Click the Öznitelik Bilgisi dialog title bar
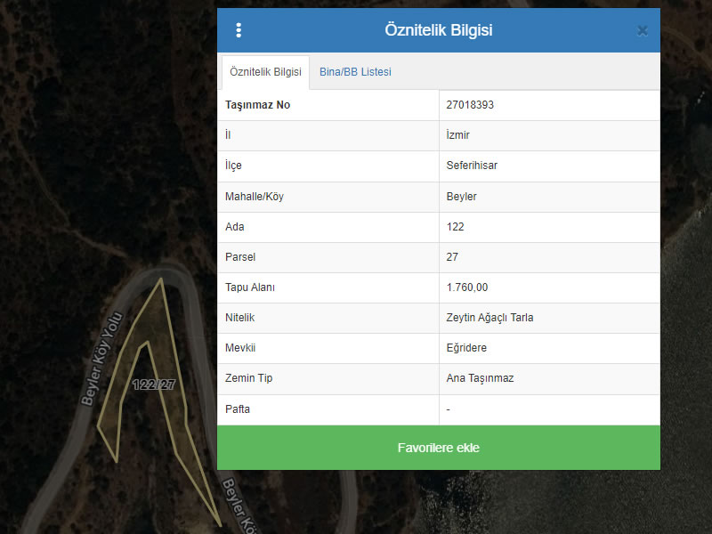712x534 pixels. coord(438,30)
